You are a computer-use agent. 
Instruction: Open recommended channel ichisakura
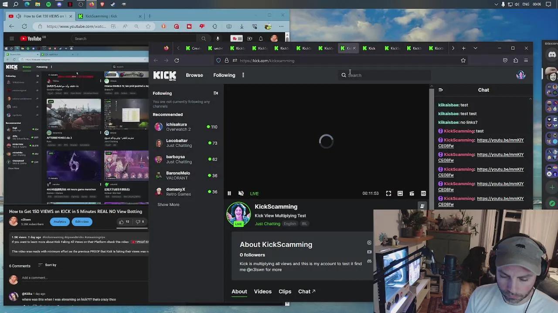tap(186, 127)
